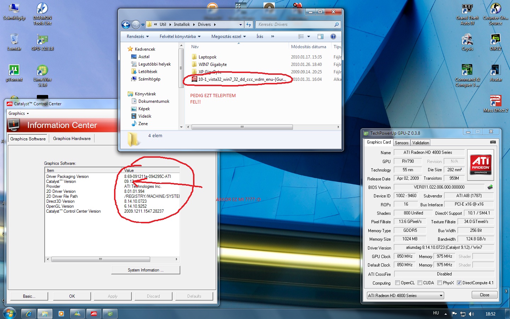Open the volume speaker tray icon
Viewport: 510px width, 319px height.
click(471, 314)
